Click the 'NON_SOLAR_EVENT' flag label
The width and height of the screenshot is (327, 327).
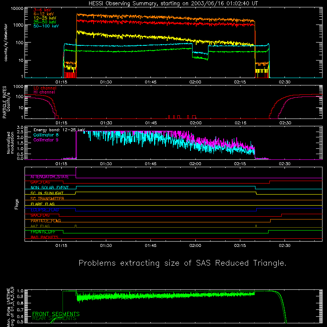pos(49,188)
